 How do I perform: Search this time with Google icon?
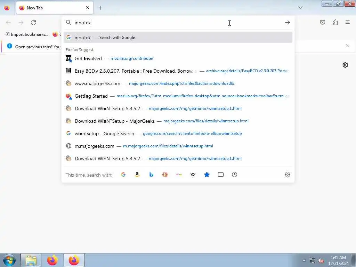click(123, 175)
